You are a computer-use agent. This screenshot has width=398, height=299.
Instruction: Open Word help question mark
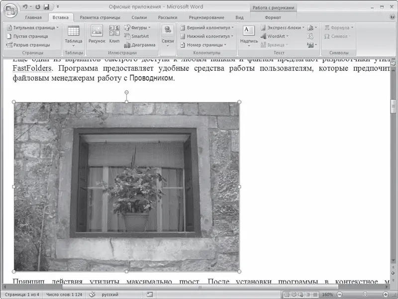click(392, 17)
